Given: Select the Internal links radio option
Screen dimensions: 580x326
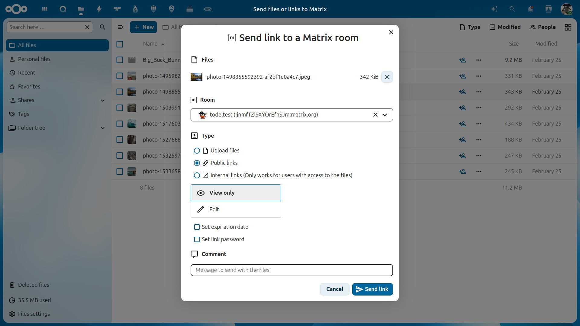Looking at the screenshot, I should 197,175.
